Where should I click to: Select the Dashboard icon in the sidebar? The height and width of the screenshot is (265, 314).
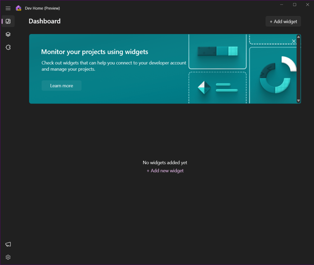click(8, 21)
